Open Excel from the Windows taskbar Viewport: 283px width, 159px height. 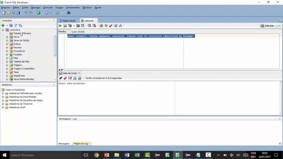click(137, 155)
